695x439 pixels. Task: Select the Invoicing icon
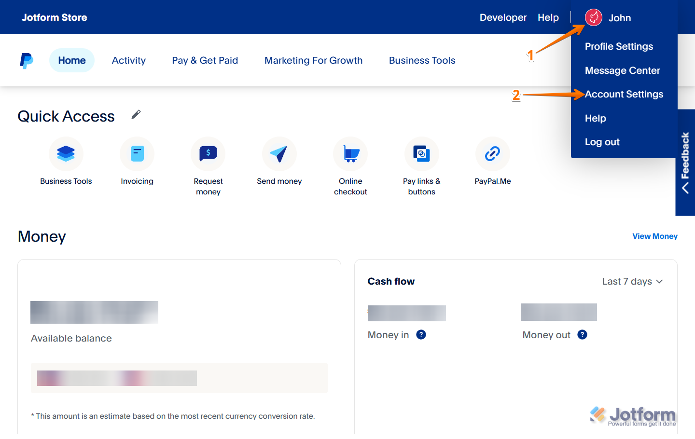(x=137, y=153)
